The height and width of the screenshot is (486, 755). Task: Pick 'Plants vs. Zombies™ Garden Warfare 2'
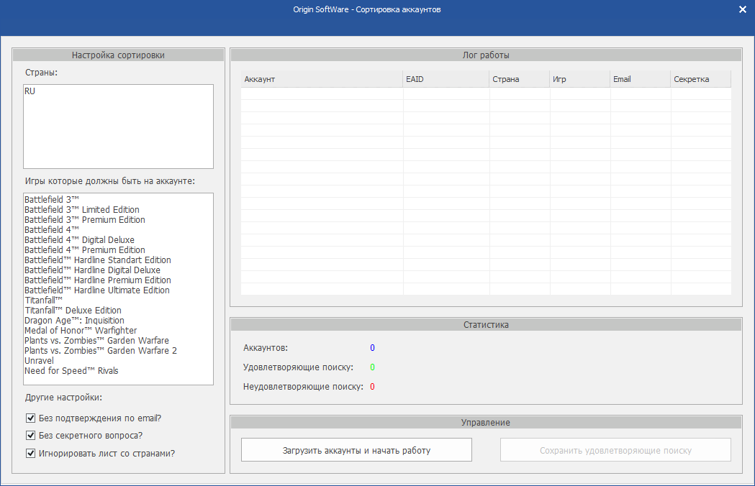coord(101,351)
